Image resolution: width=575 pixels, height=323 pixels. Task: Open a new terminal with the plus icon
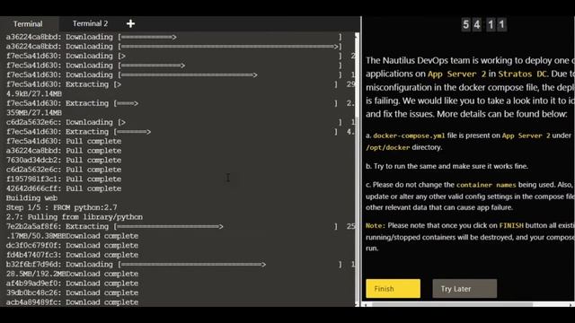pyautogui.click(x=130, y=24)
